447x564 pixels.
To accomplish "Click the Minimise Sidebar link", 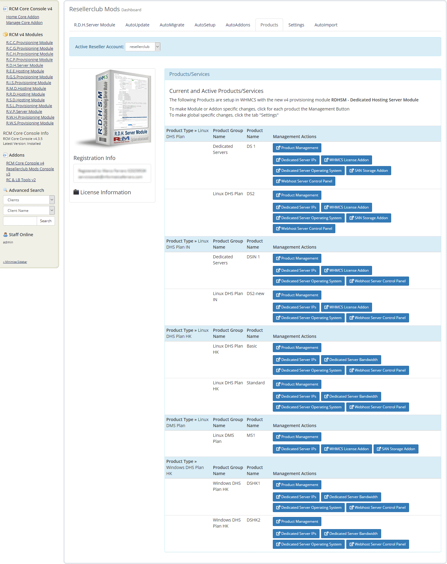I will coord(15,262).
